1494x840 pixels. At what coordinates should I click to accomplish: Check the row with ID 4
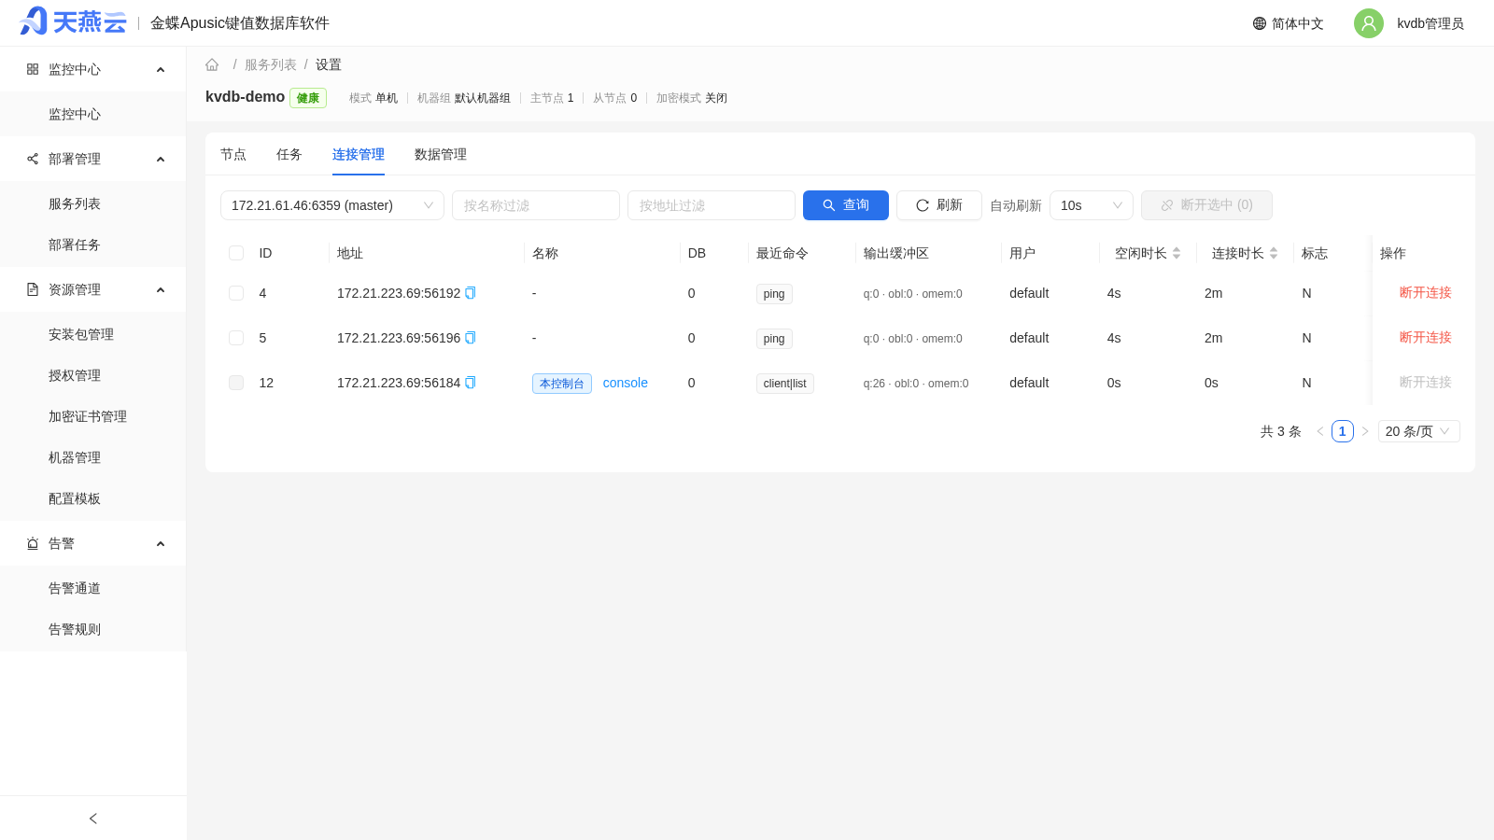(x=236, y=293)
